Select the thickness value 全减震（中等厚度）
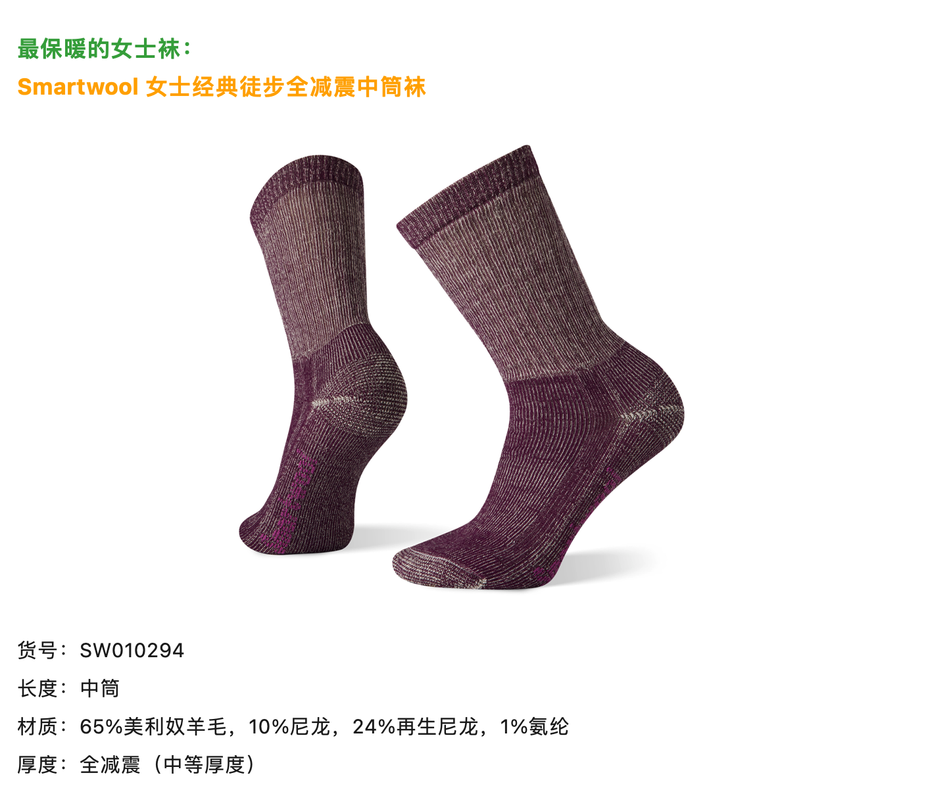Screen dimensions: 930x811 [169, 765]
